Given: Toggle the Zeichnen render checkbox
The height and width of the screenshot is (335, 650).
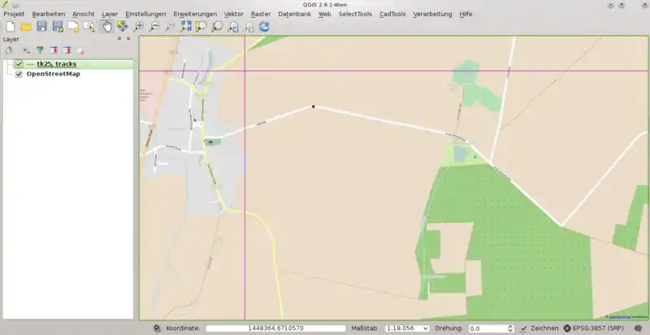Looking at the screenshot, I should click(x=524, y=329).
